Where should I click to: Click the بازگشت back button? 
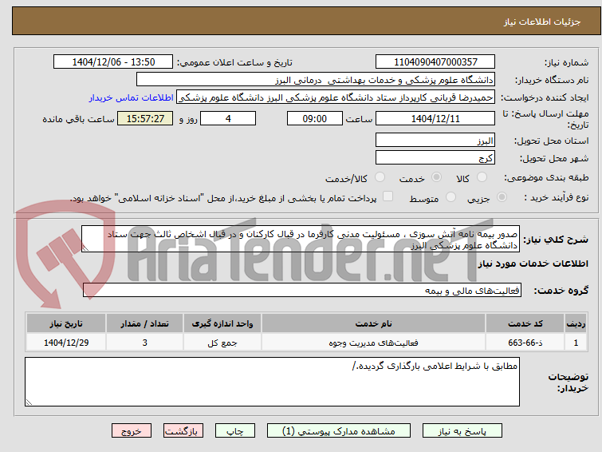pos(183,431)
